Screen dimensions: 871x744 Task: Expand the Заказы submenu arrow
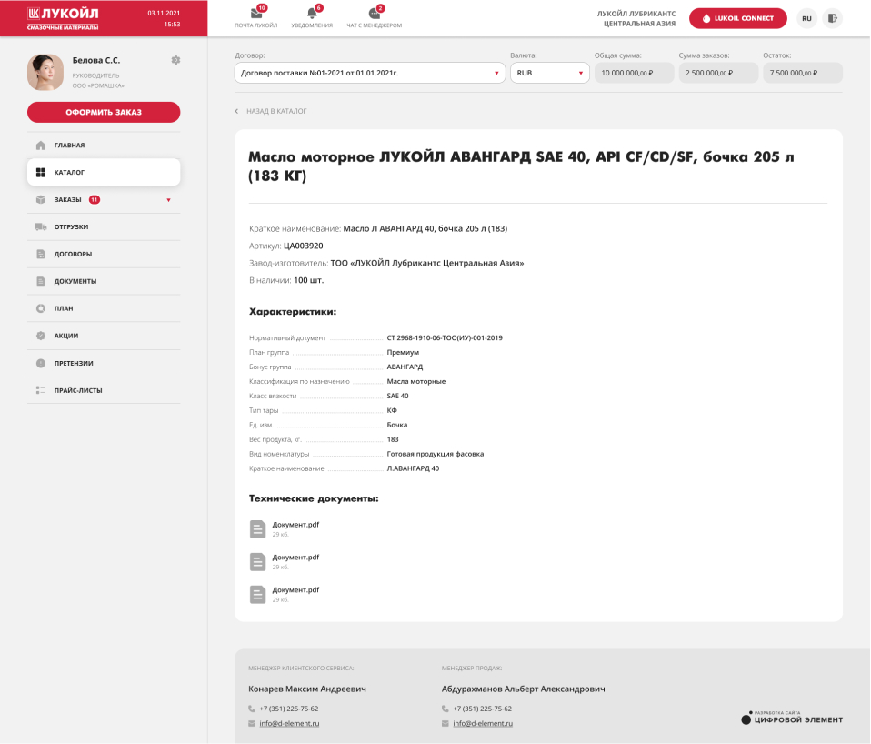point(168,200)
